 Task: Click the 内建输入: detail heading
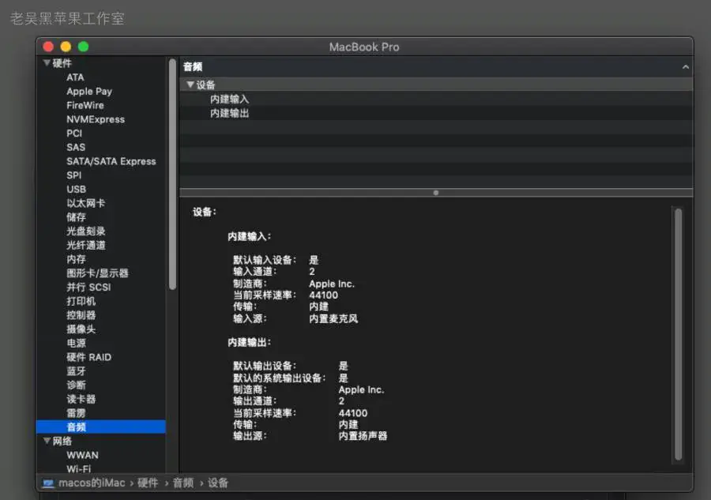[x=249, y=237]
